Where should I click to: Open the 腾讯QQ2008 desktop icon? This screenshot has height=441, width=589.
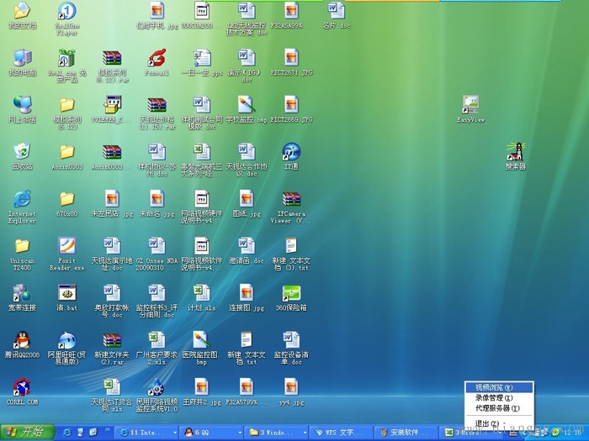[21, 341]
